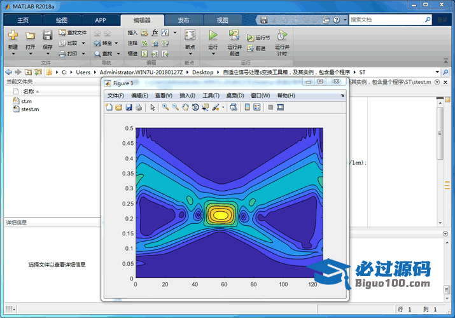Viewport: 455px width, 318px height.
Task: Click the smart indent icon
Action: [x=144, y=53]
